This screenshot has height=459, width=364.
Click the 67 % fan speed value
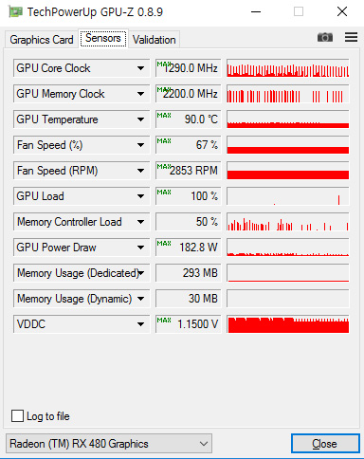(x=189, y=145)
